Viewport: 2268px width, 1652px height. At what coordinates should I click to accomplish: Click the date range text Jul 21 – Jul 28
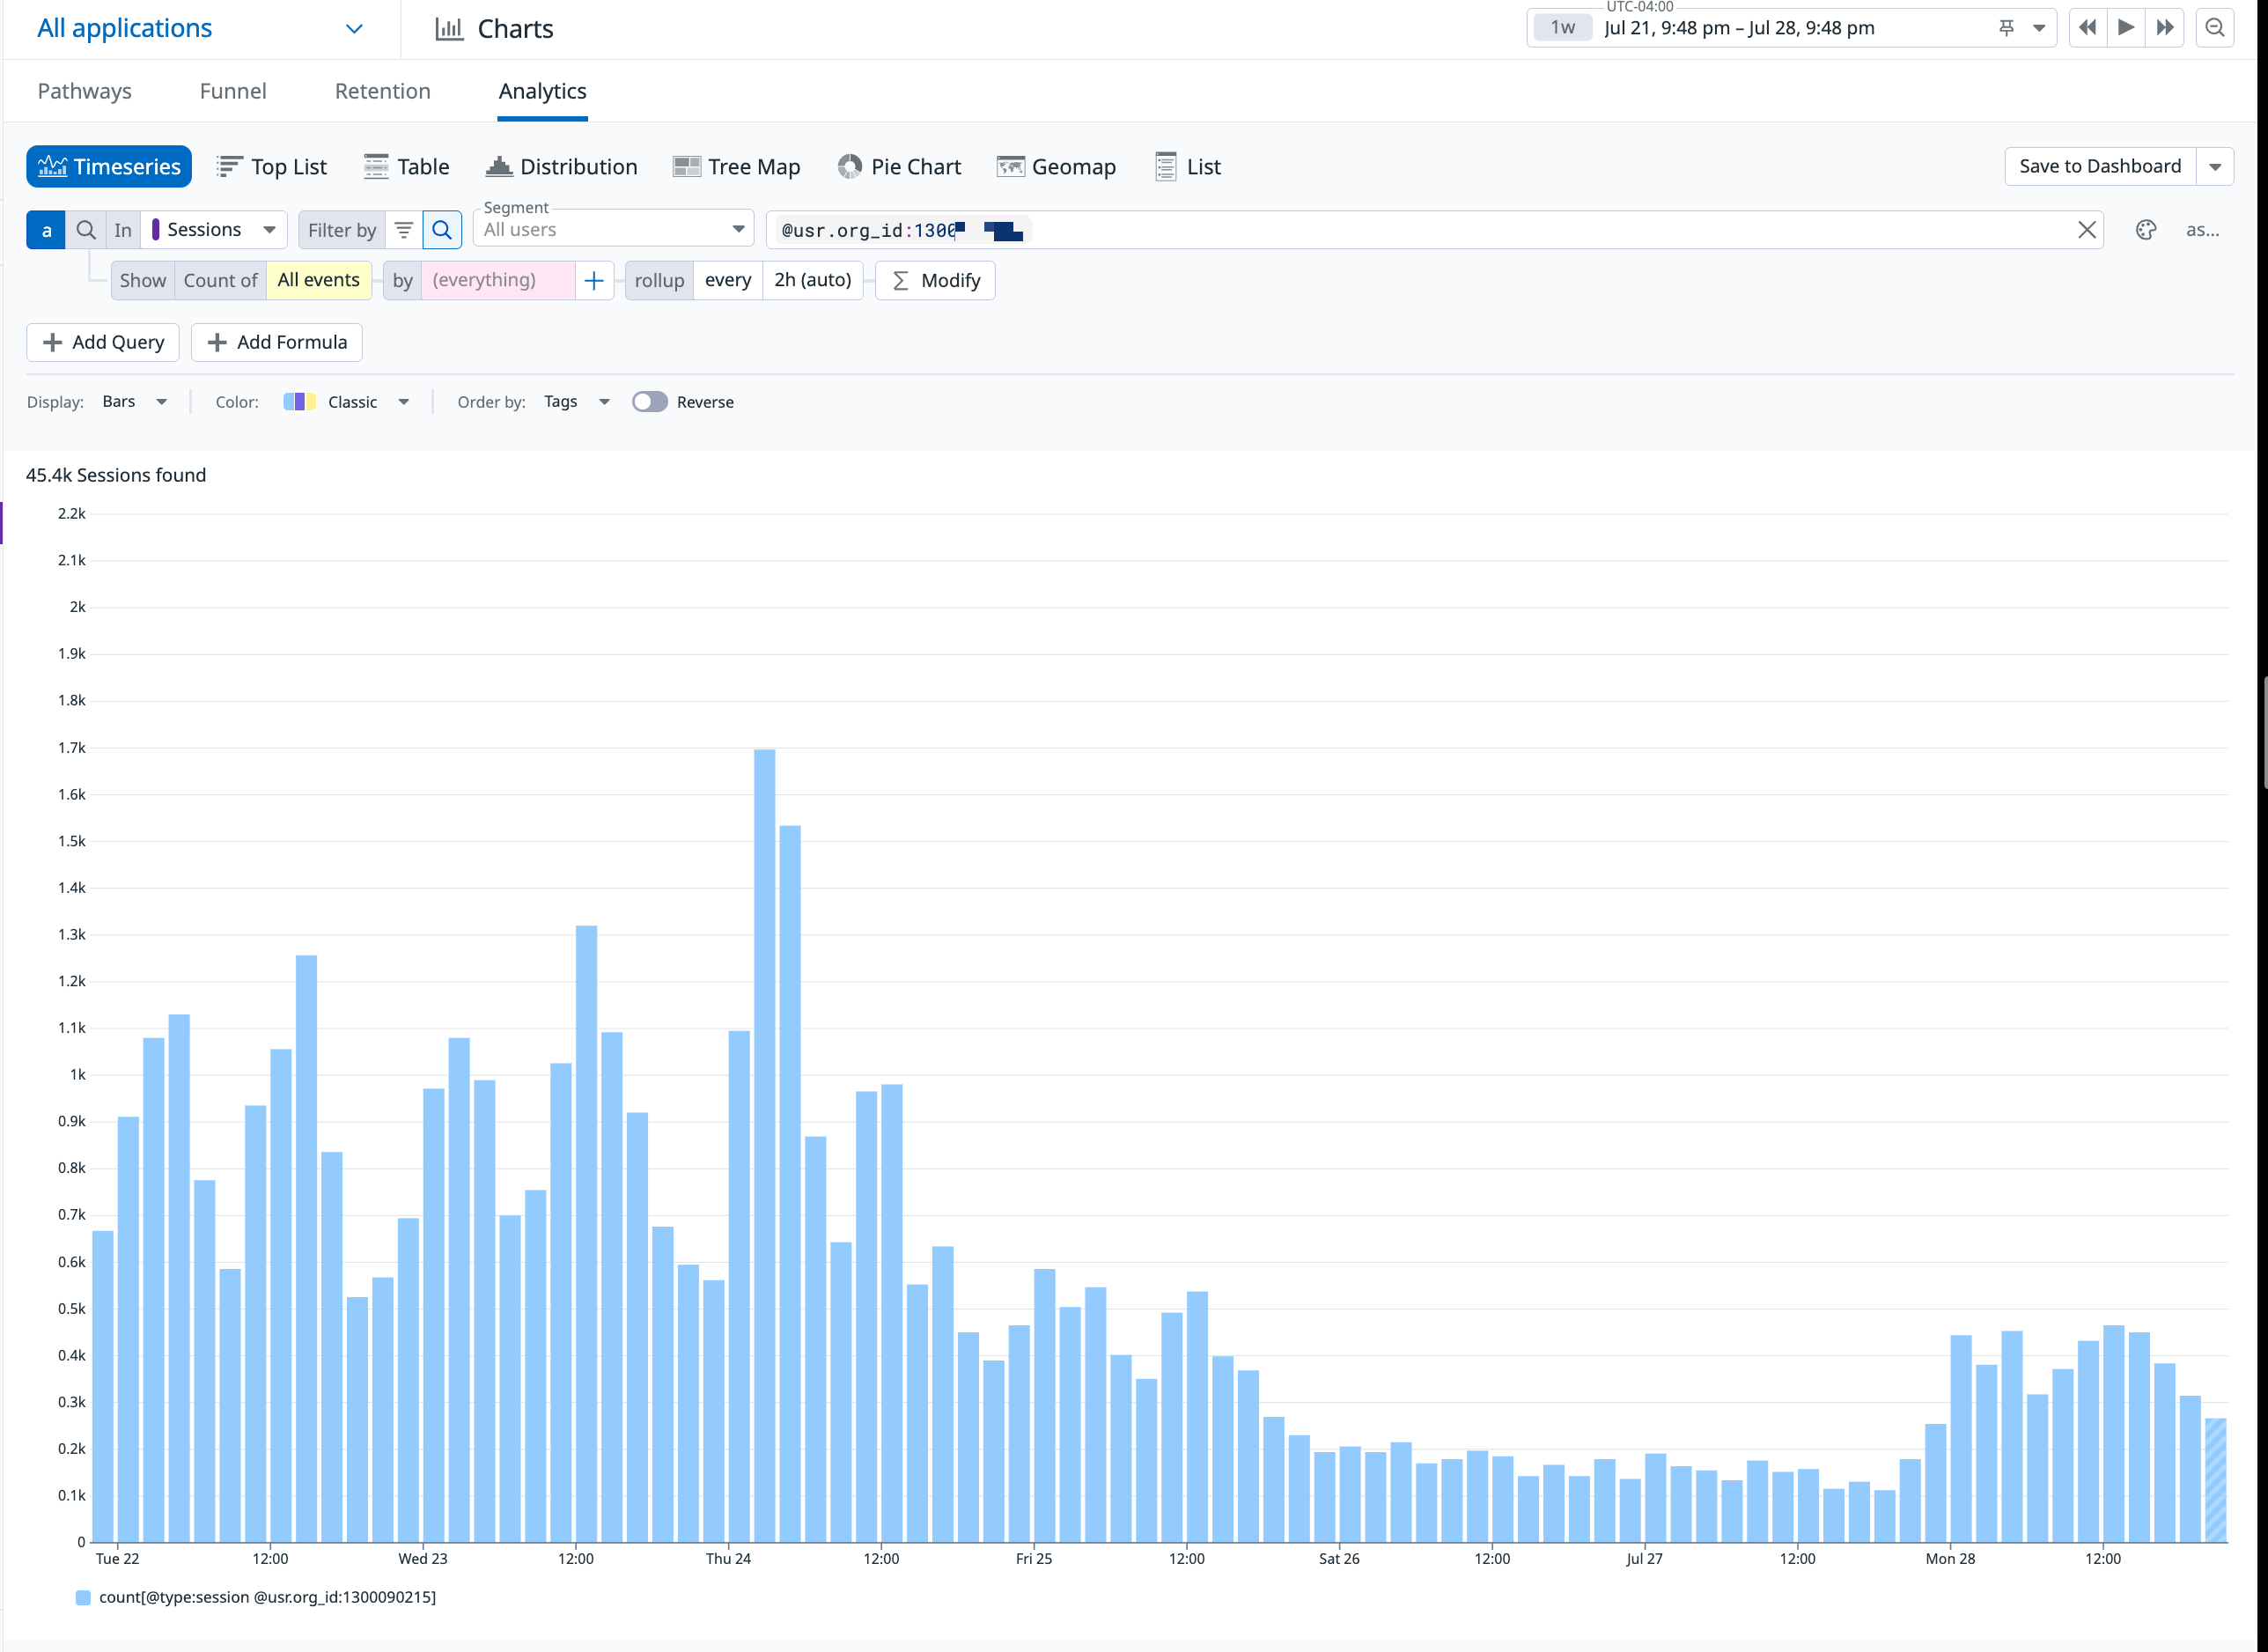tap(1739, 28)
